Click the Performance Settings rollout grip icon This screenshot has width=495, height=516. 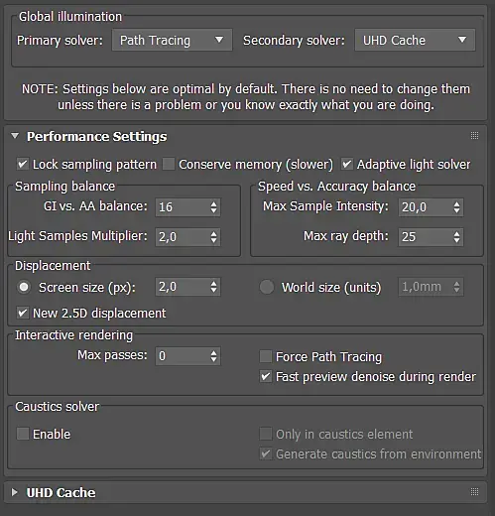tap(474, 135)
